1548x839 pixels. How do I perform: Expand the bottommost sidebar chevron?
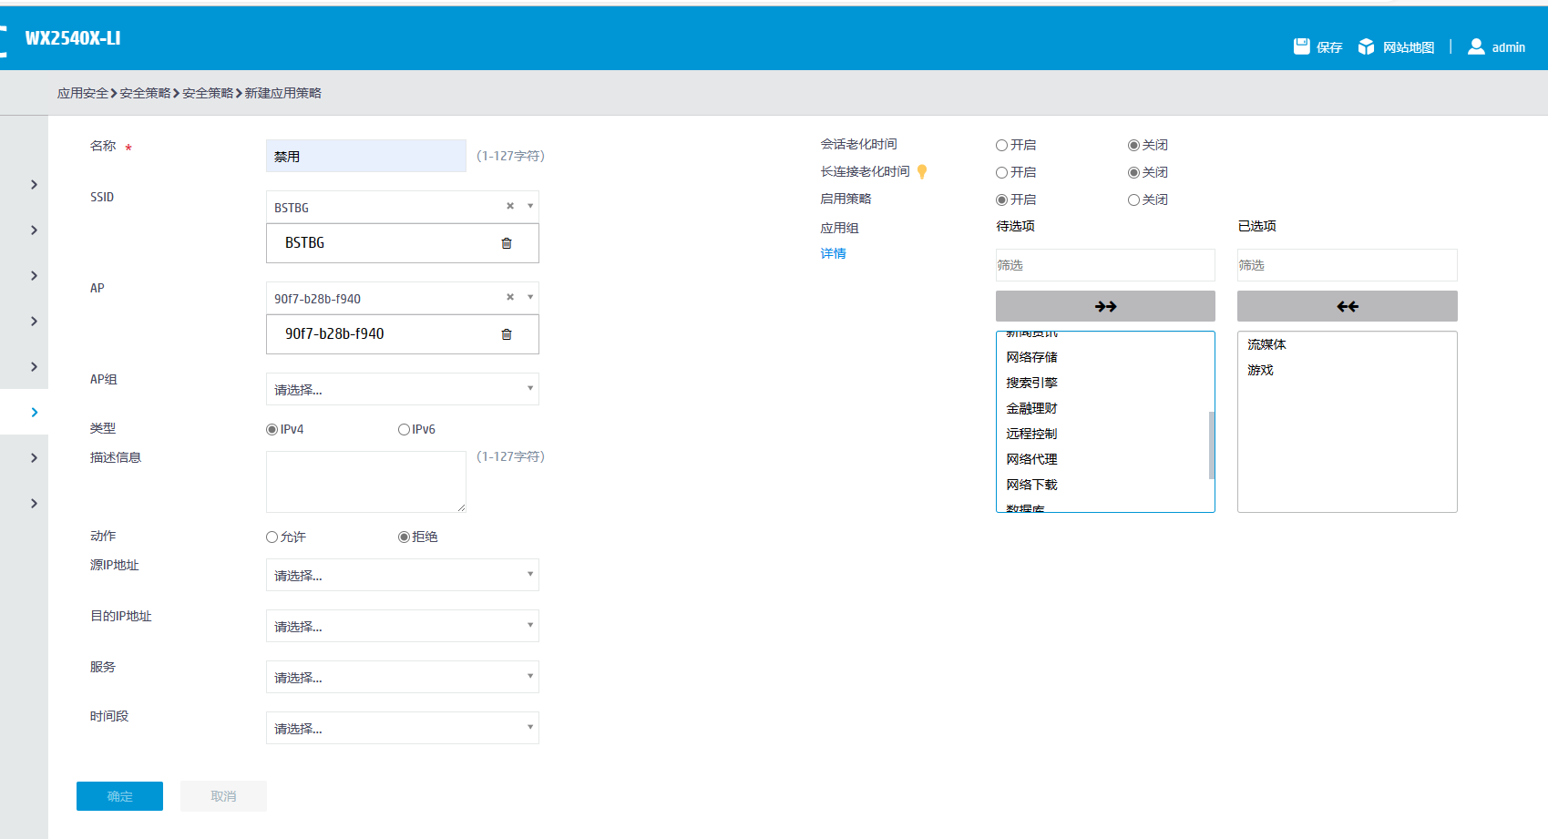click(x=35, y=504)
